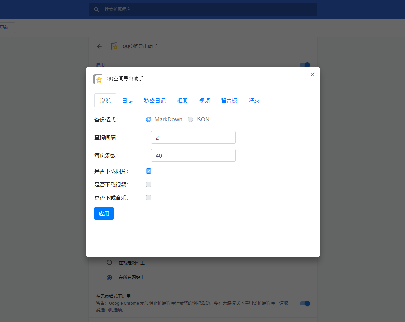Click the 每页条数 label

[106, 155]
